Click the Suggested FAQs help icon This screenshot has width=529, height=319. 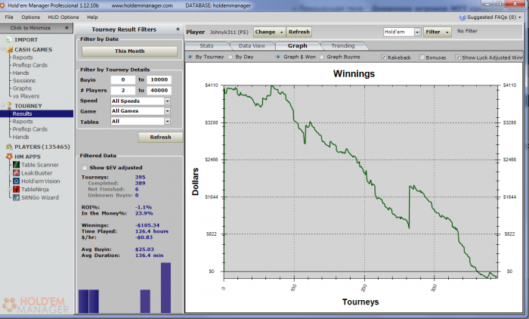click(462, 17)
